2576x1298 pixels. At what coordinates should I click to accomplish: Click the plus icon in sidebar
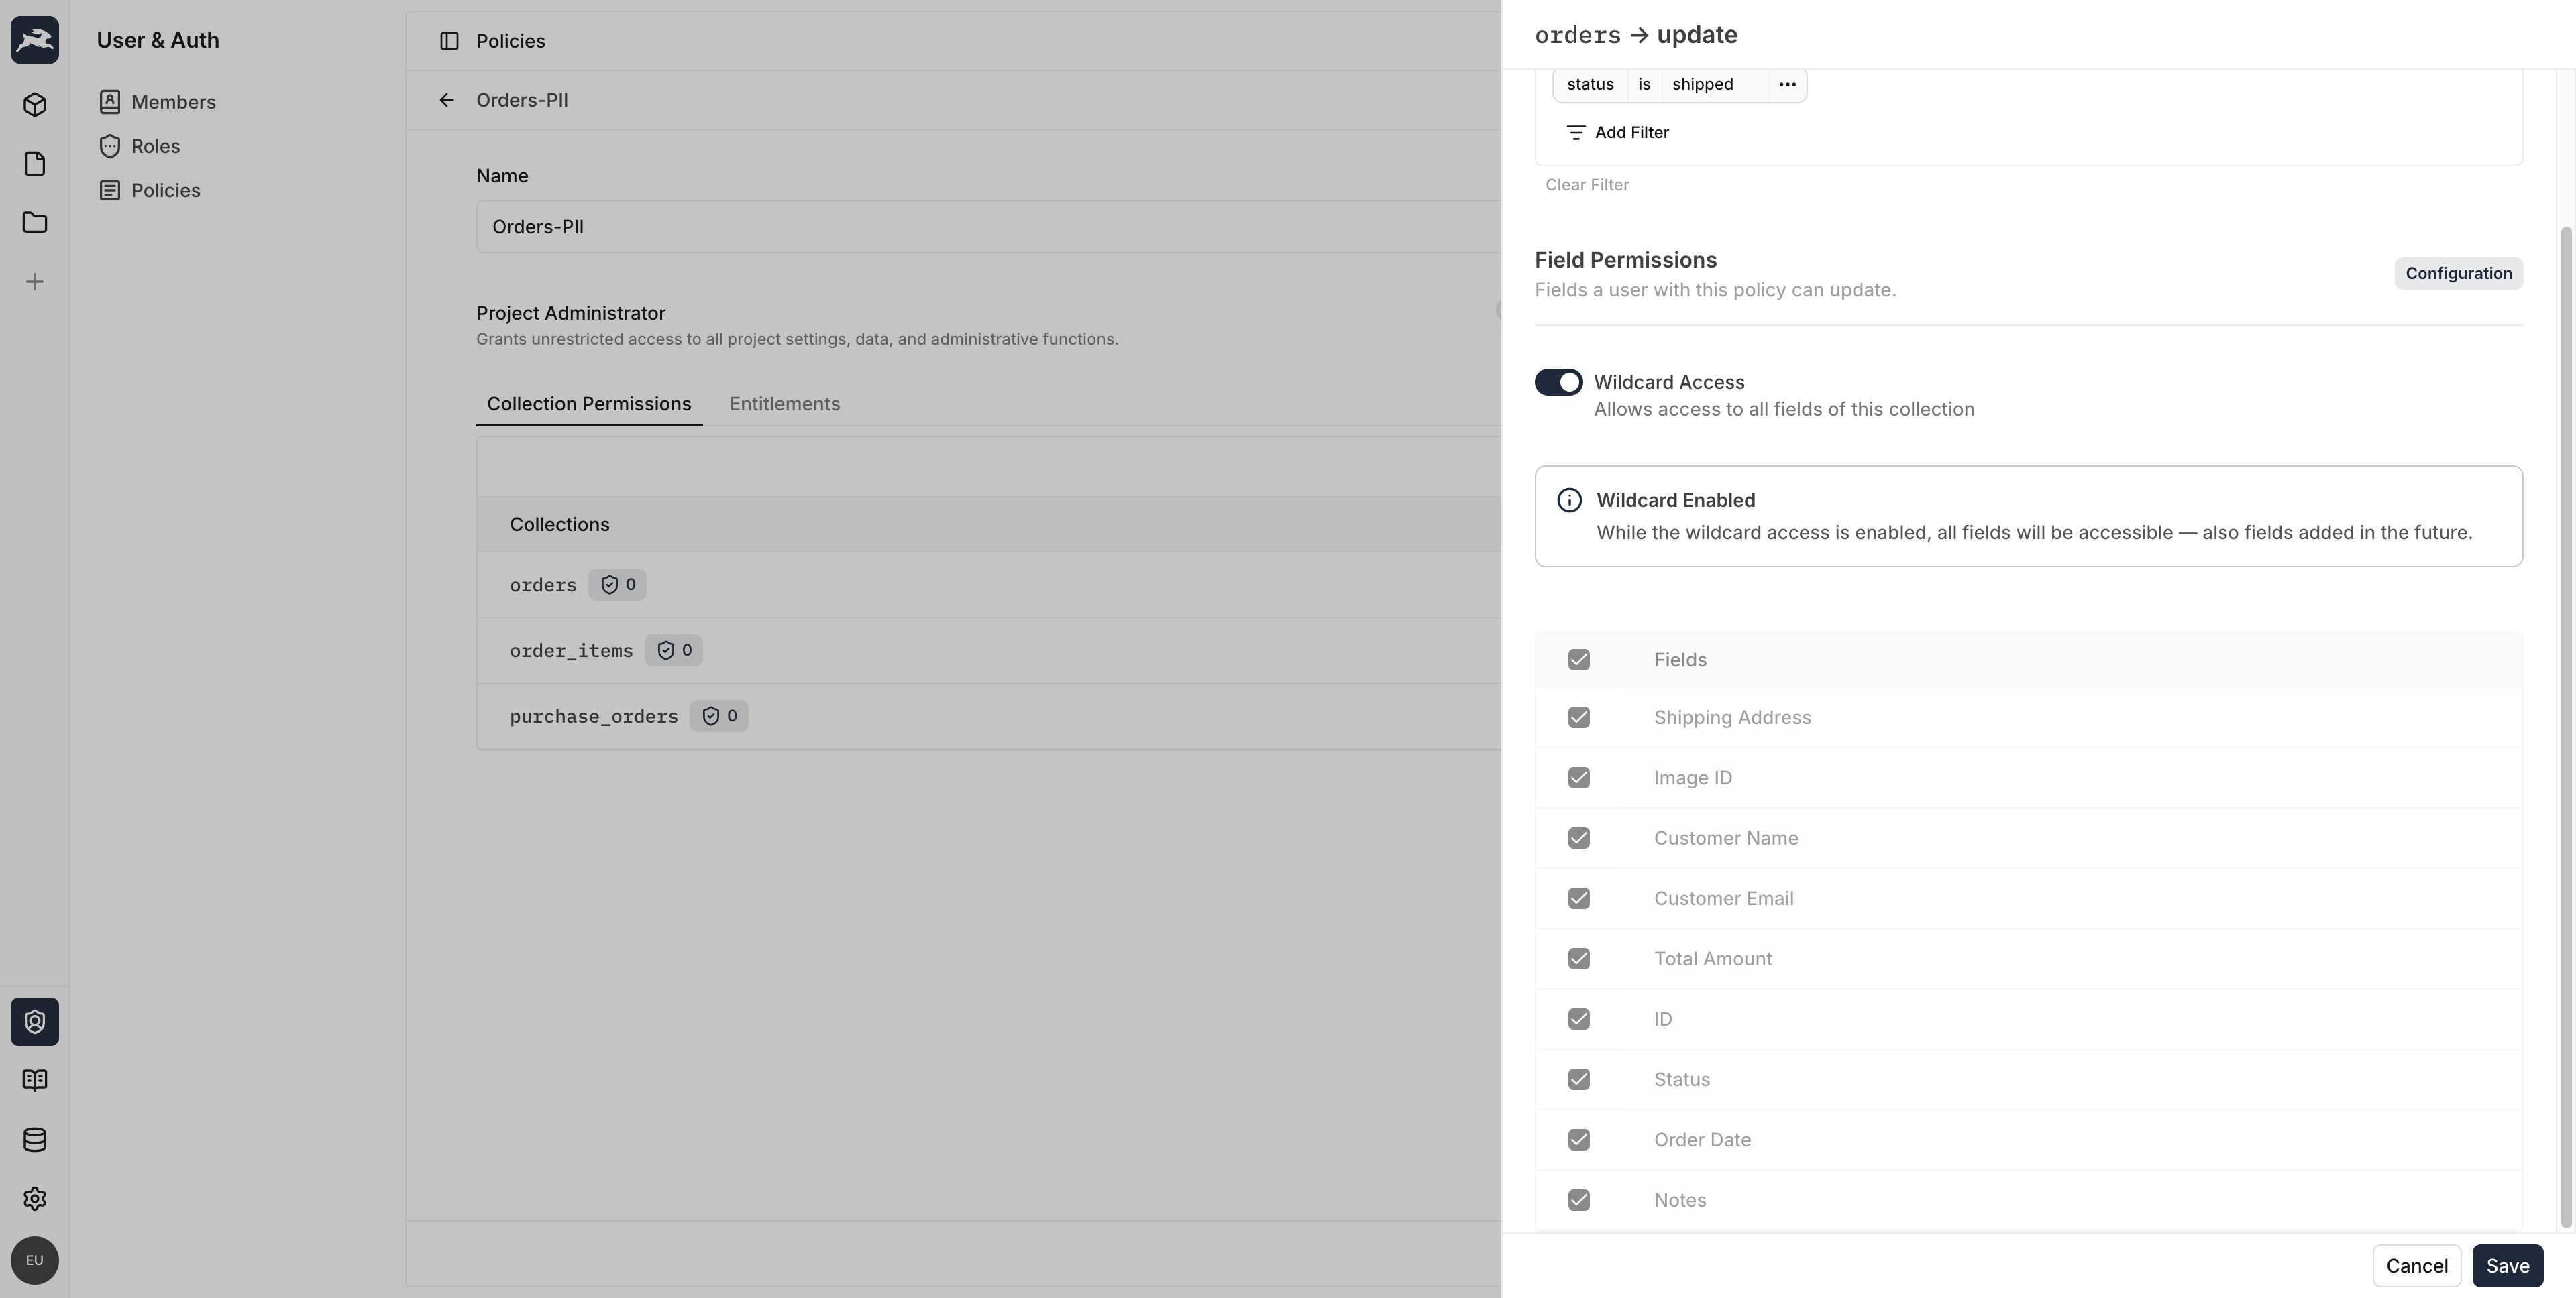[x=35, y=282]
